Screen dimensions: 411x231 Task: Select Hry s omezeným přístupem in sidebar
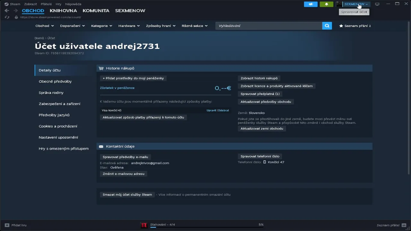pyautogui.click(x=63, y=149)
